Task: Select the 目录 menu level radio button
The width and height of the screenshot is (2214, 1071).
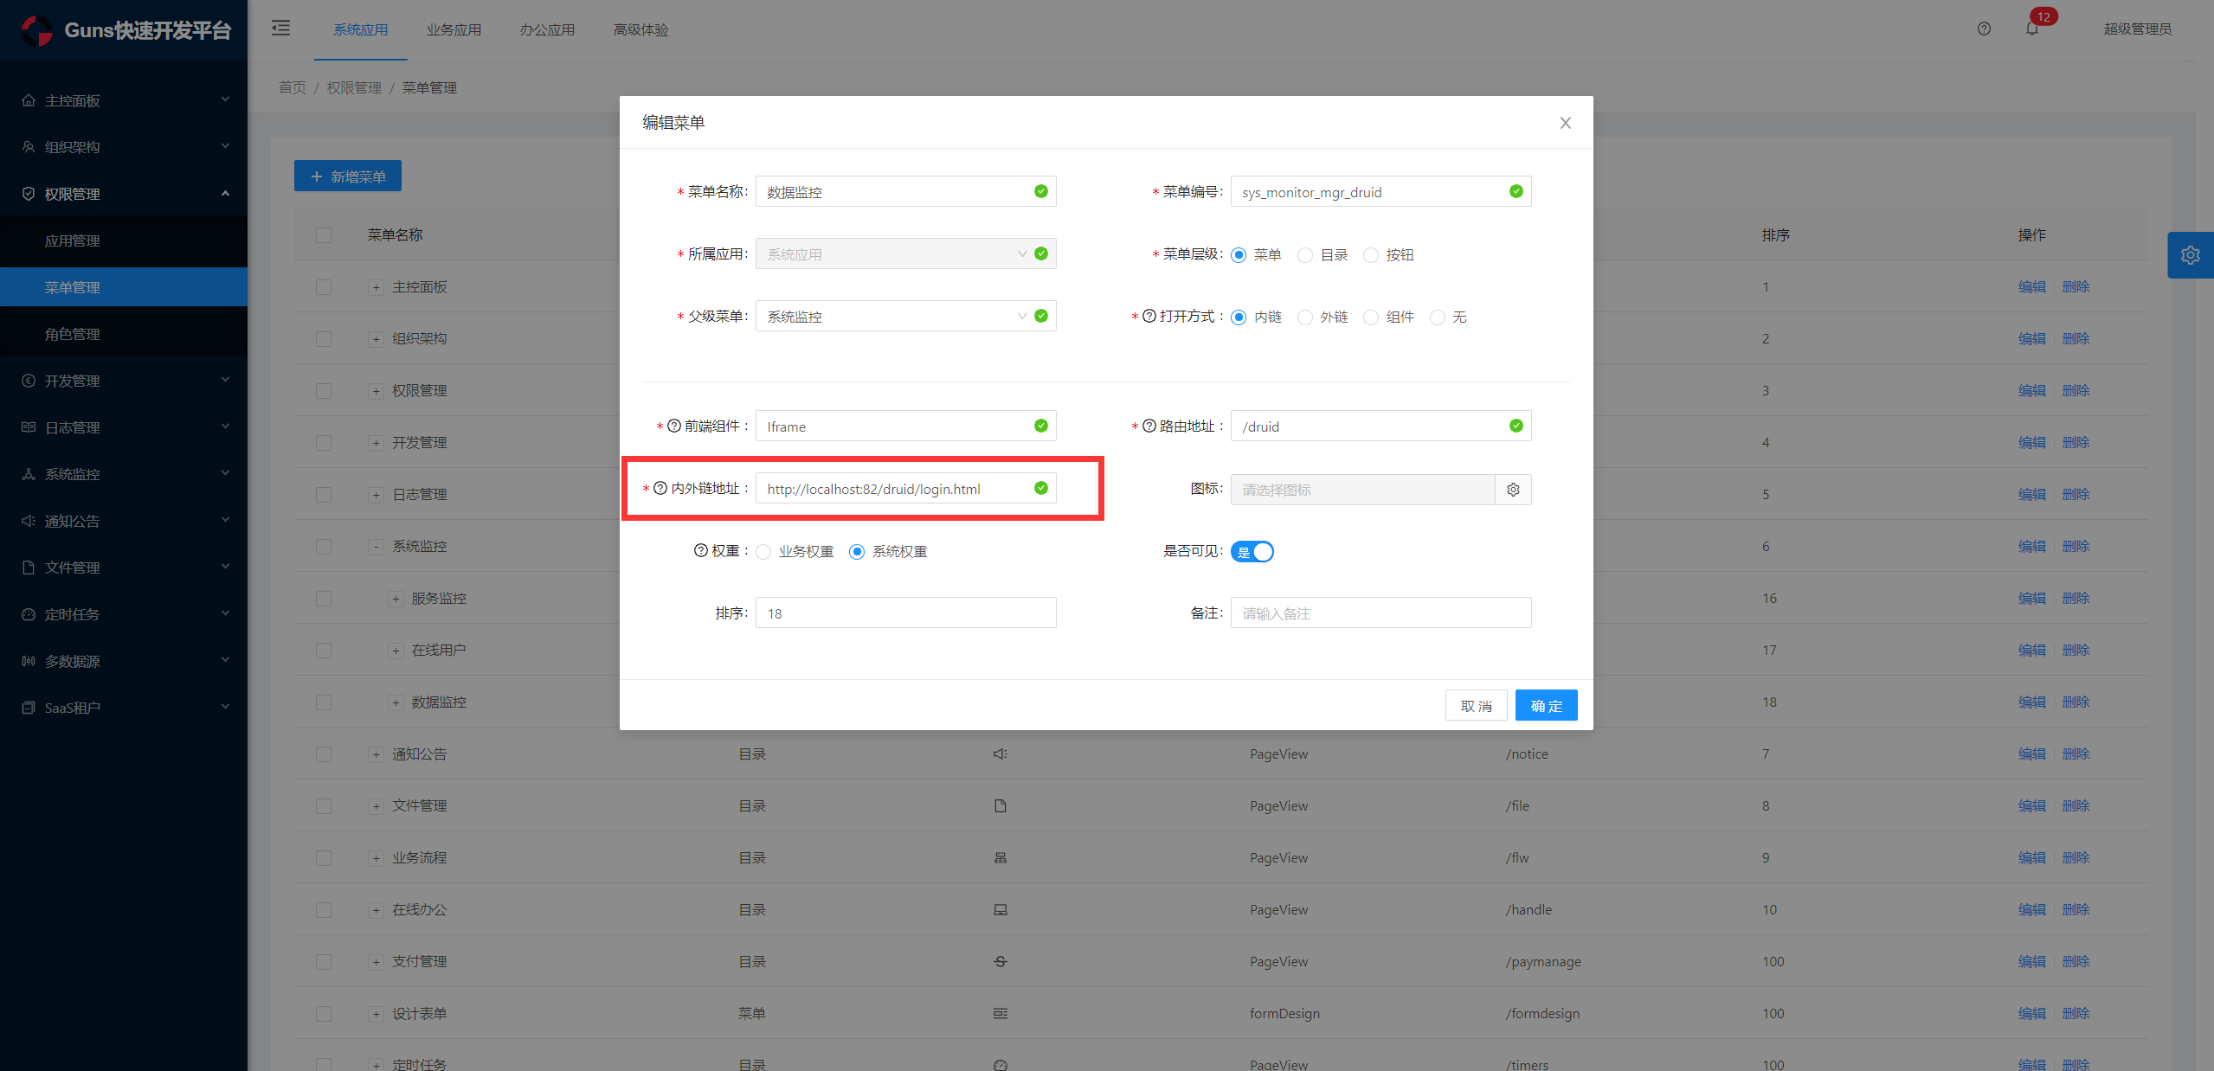Action: click(x=1305, y=255)
